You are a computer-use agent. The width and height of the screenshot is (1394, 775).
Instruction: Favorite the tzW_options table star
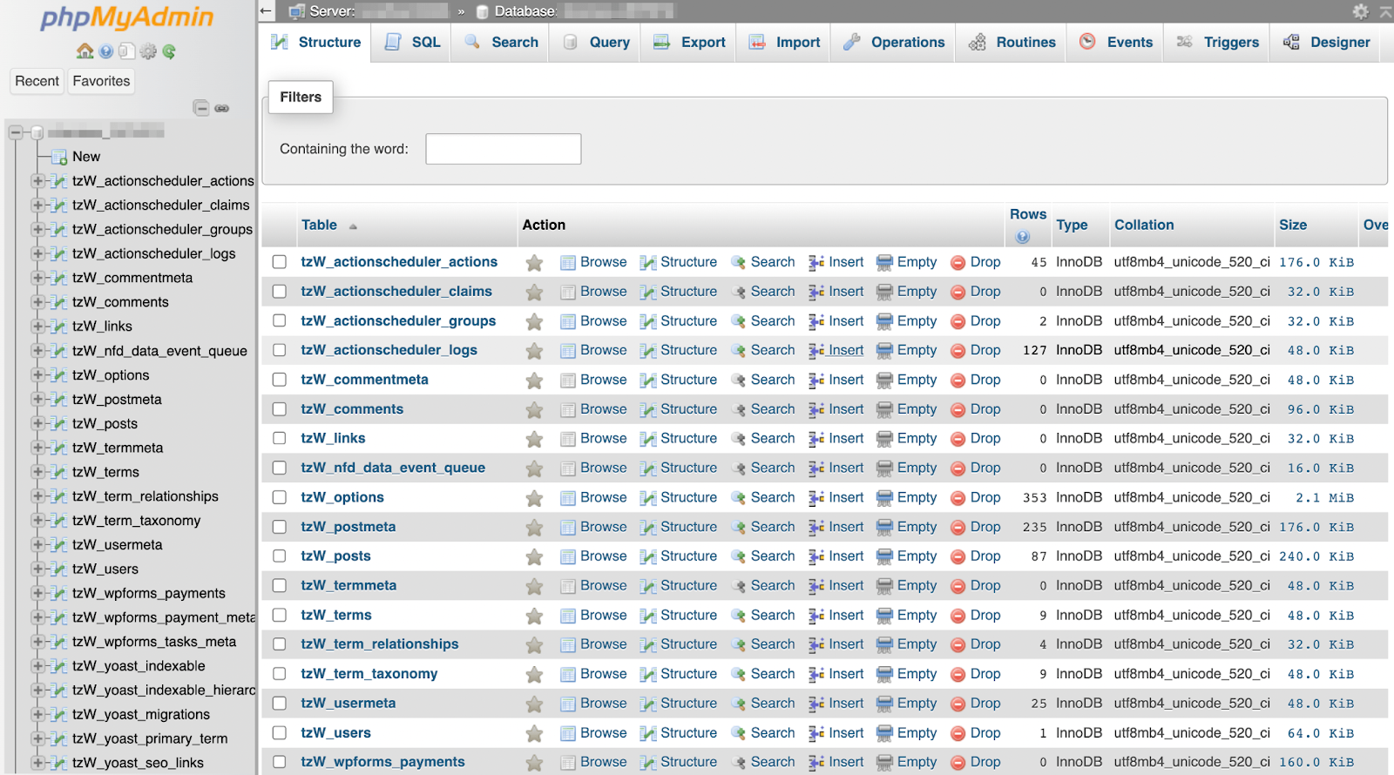pyautogui.click(x=534, y=498)
